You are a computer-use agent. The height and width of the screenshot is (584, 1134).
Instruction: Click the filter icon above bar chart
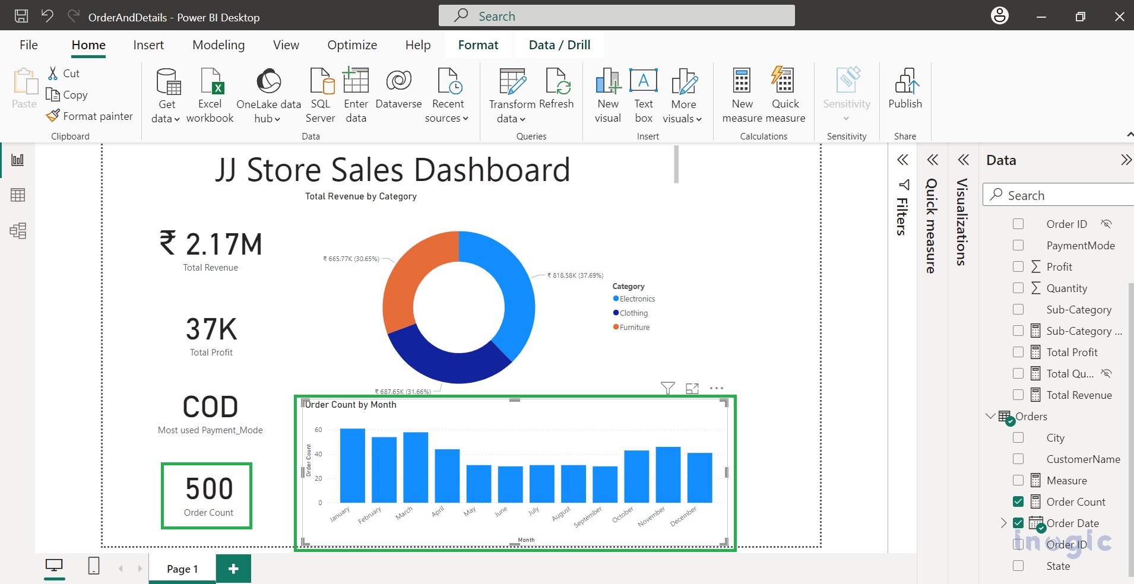click(667, 388)
